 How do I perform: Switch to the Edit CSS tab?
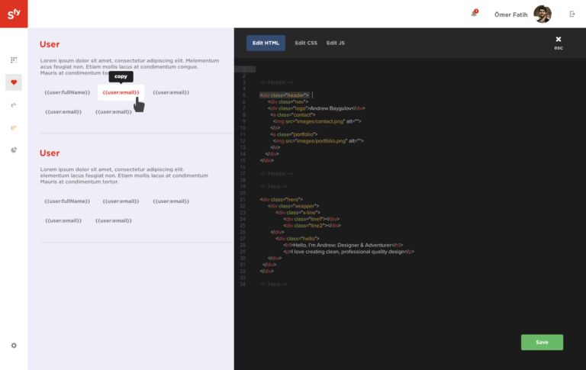[306, 43]
